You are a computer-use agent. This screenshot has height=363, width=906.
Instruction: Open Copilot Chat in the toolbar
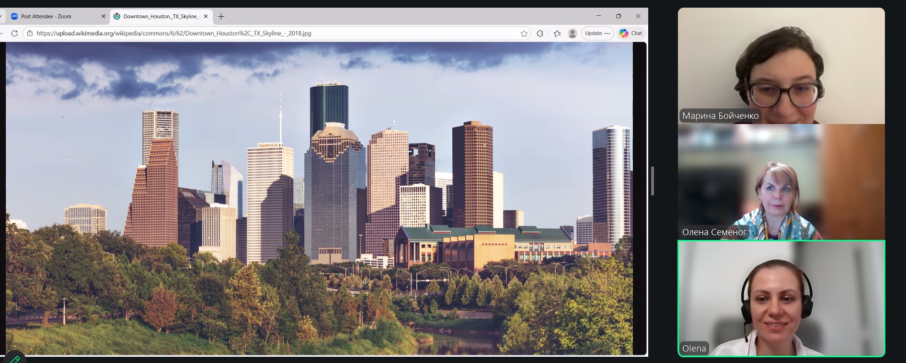coord(631,34)
